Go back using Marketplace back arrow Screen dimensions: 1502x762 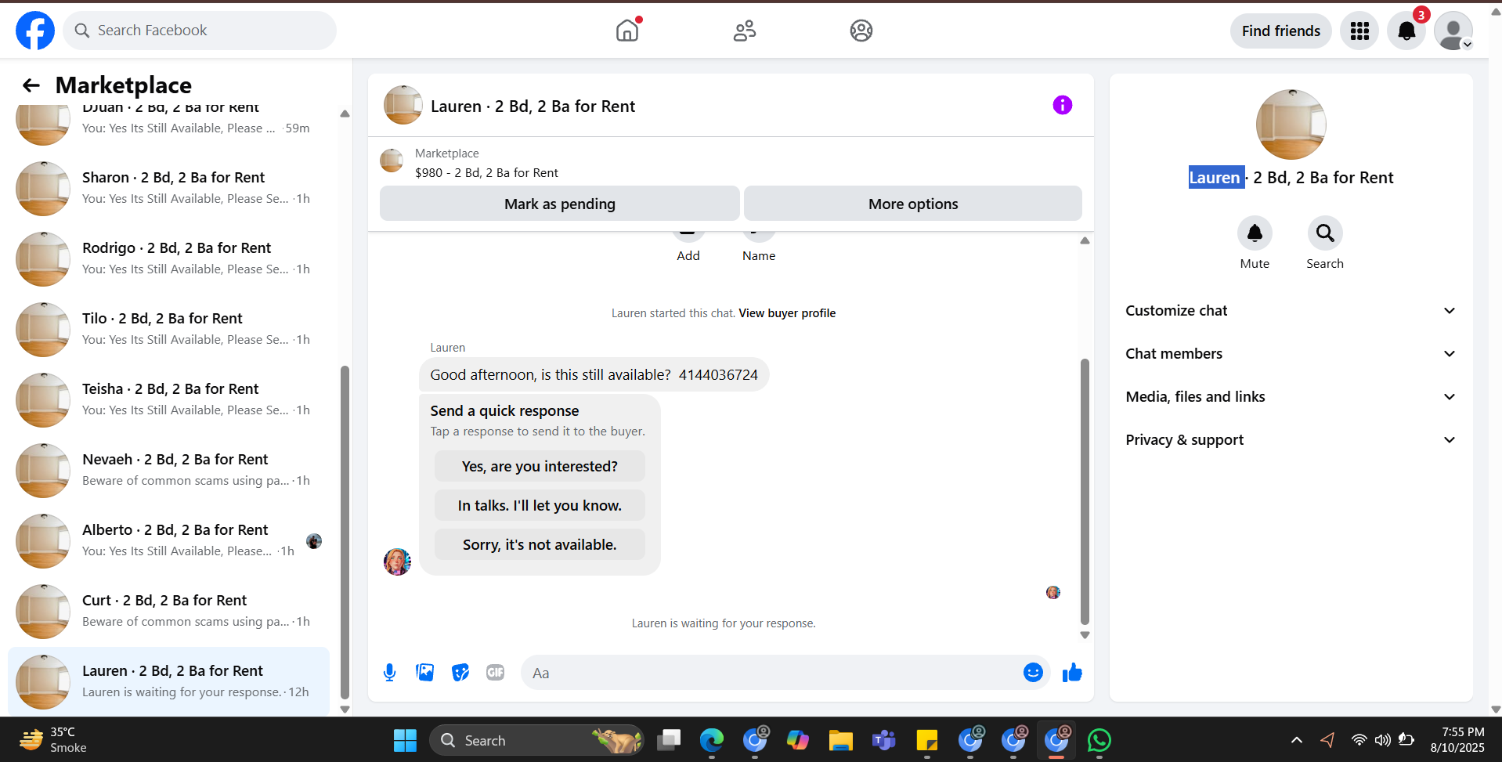(x=31, y=85)
